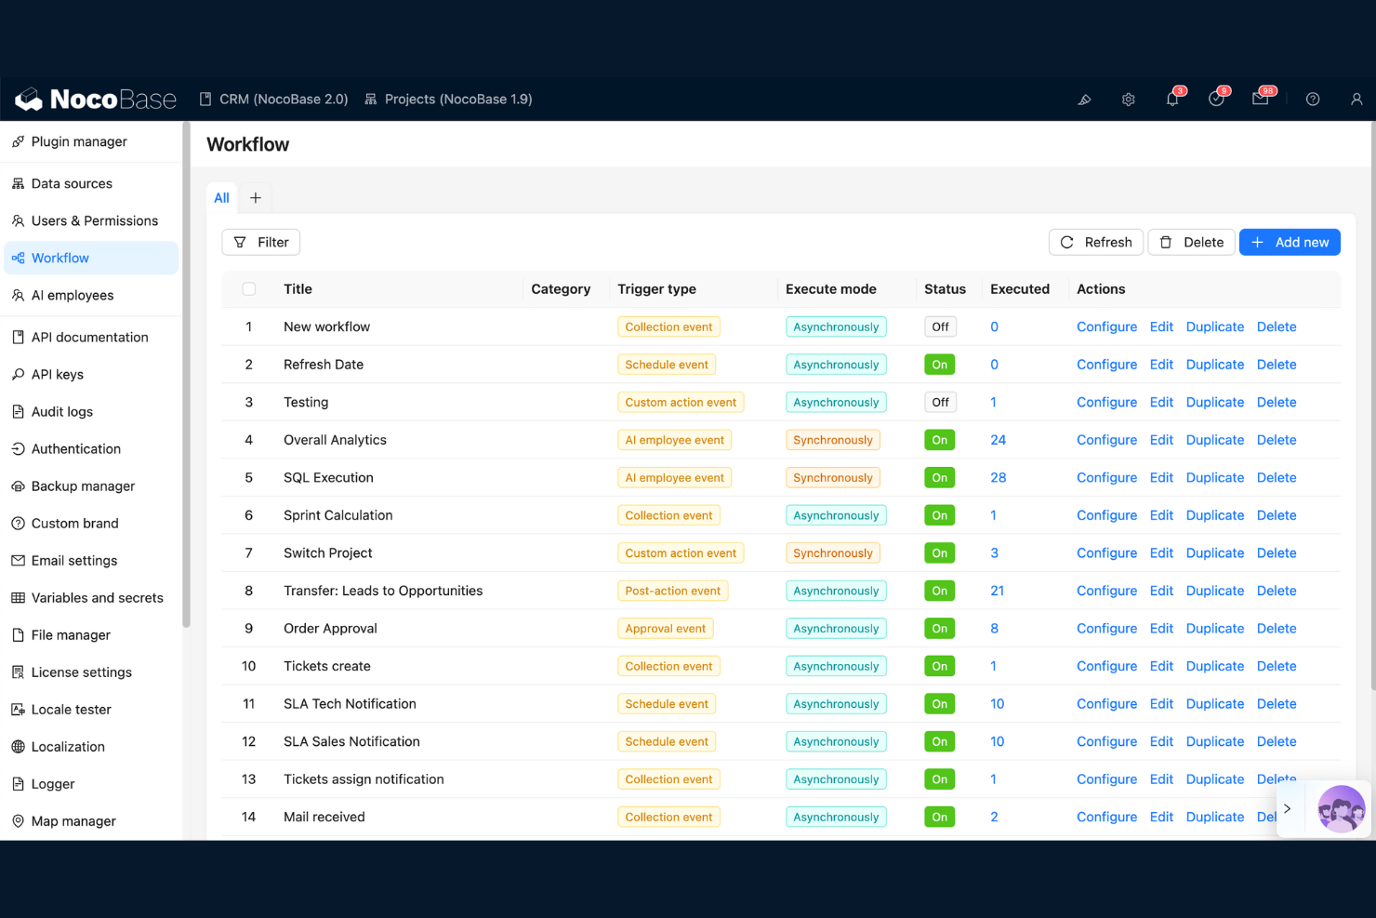
Task: Turn on the New workflow status toggle
Action: [939, 326]
